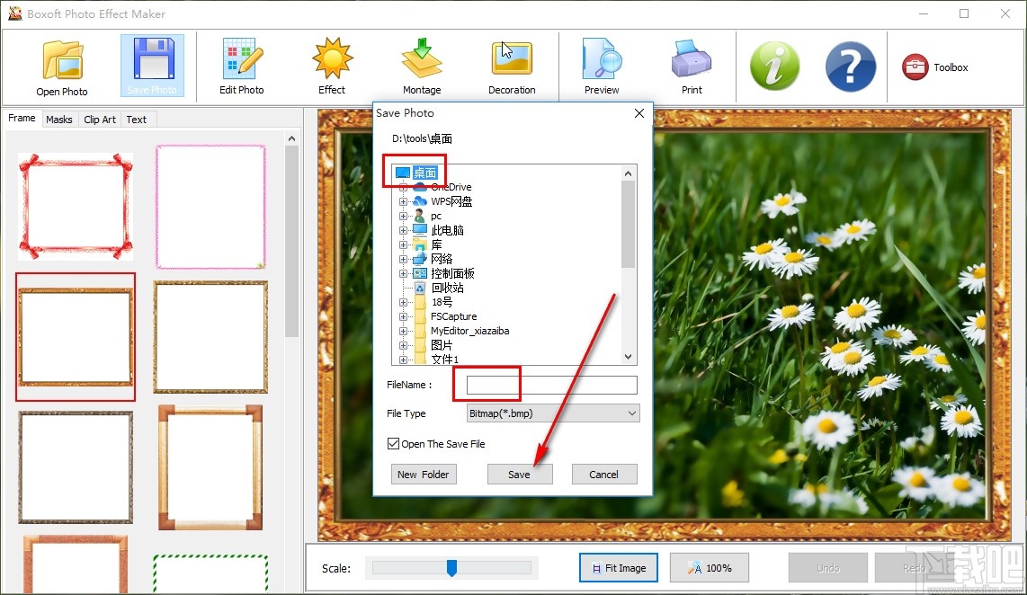Switch to the Masks tab
The image size is (1027, 595).
pyautogui.click(x=59, y=120)
